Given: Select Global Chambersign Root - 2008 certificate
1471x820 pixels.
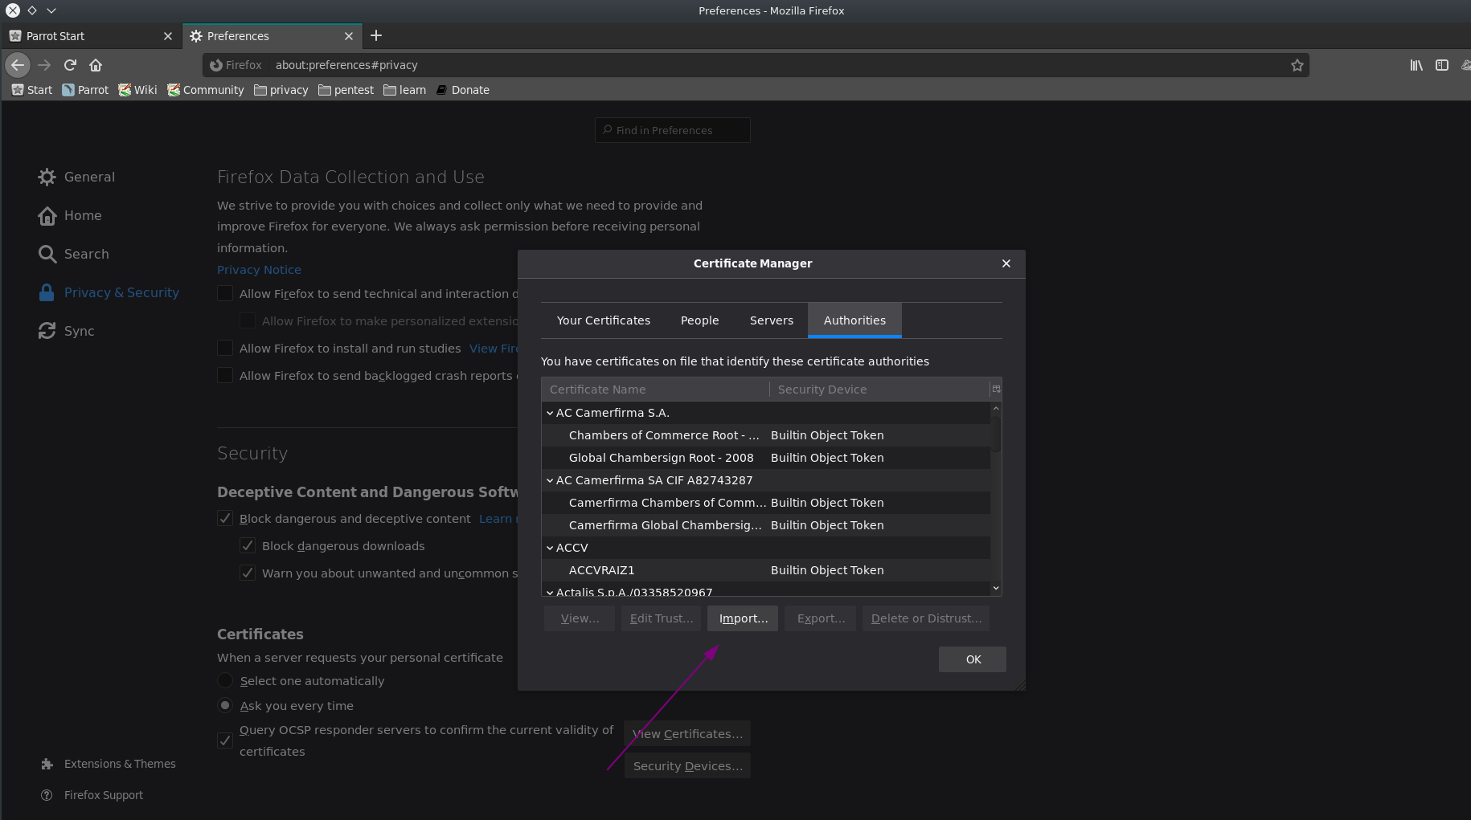Looking at the screenshot, I should click(766, 458).
